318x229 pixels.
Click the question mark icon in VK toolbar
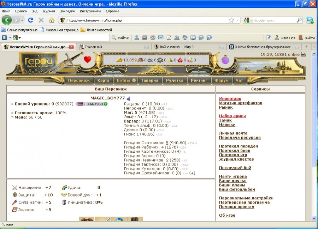(209, 37)
